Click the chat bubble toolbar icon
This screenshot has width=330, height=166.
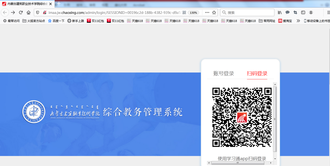click(x=288, y=12)
